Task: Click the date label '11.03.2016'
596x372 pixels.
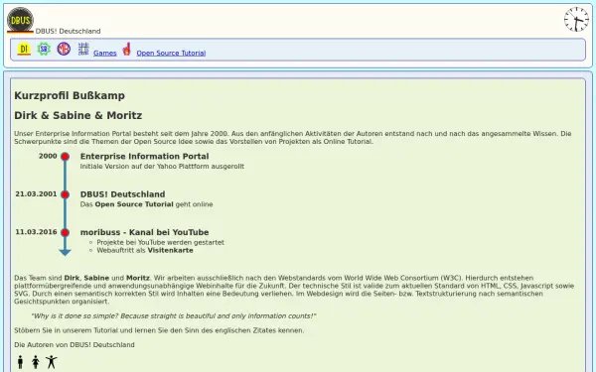Action: tap(36, 232)
